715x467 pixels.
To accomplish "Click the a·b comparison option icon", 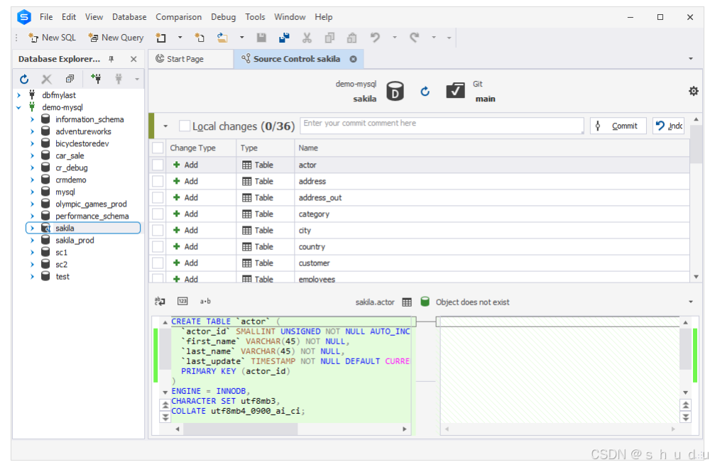I will (x=205, y=301).
